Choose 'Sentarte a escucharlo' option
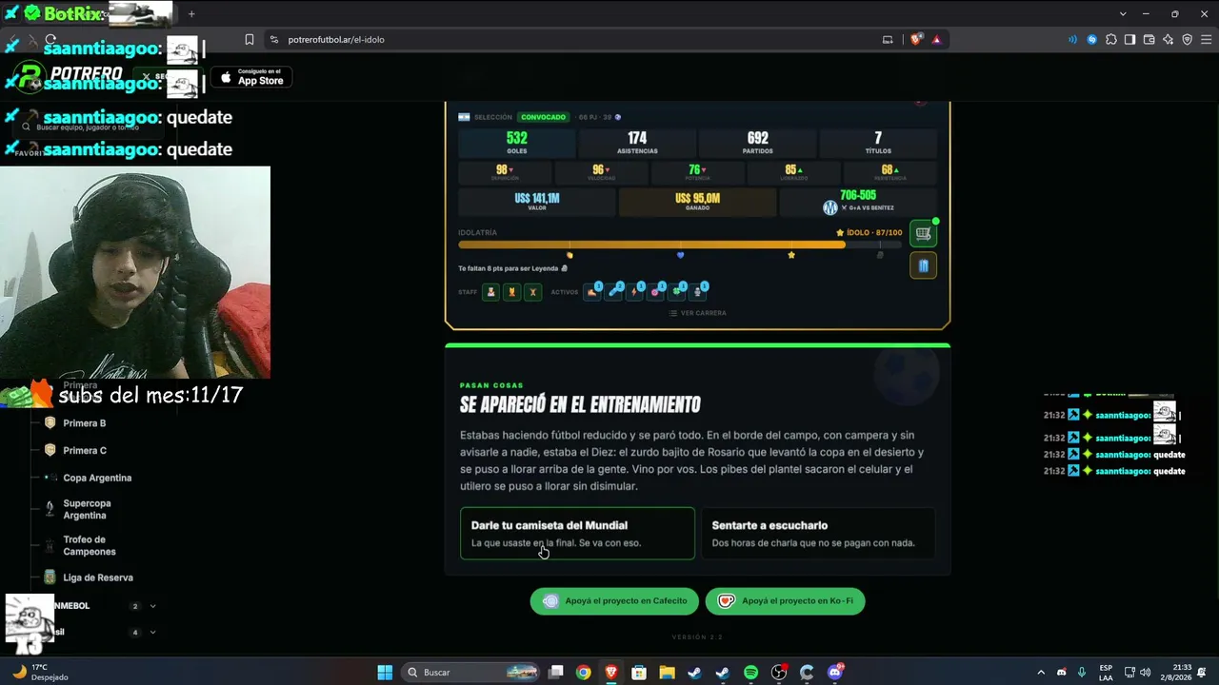The width and height of the screenshot is (1219, 685). (818, 533)
